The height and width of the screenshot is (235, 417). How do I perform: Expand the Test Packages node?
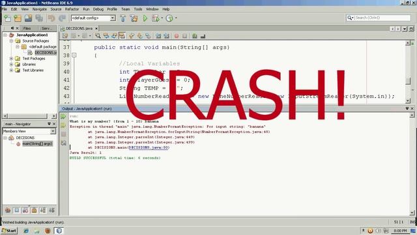pos(11,58)
